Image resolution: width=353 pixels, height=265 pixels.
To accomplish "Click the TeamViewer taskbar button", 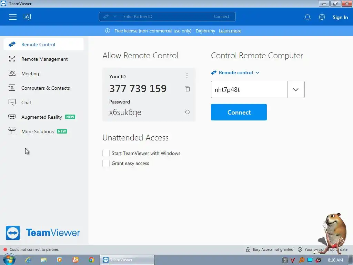I will pyautogui.click(x=127, y=260).
